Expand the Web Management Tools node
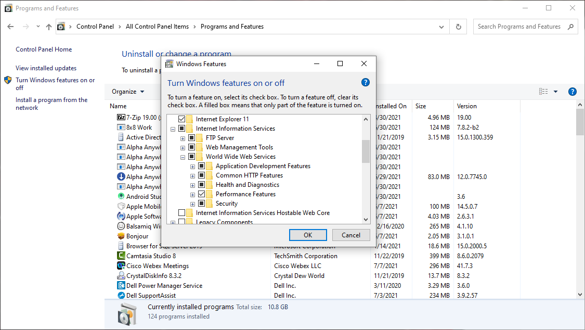This screenshot has height=330, width=585. point(183,148)
